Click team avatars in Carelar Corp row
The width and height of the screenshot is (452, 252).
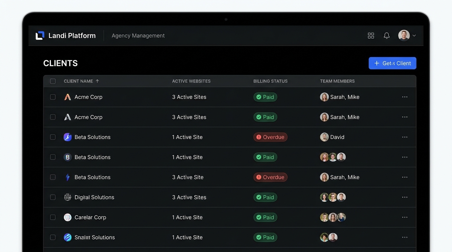333,217
